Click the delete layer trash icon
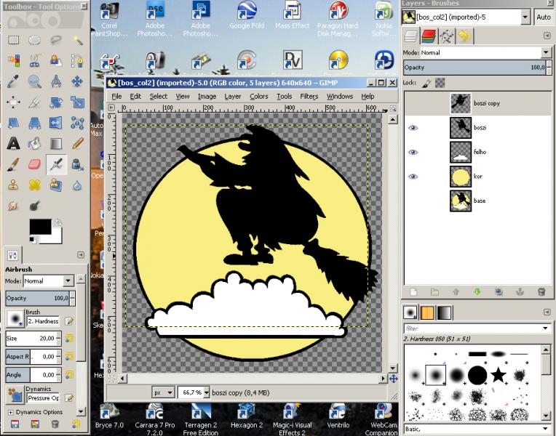 541,292
